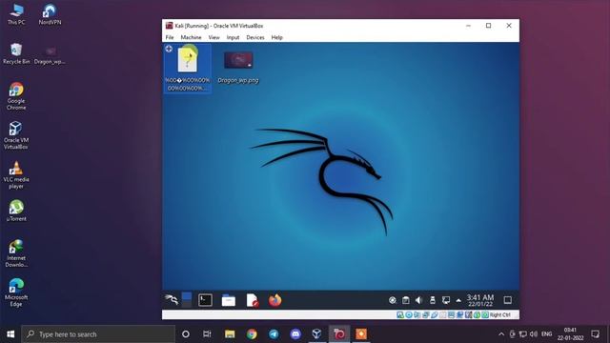Image resolution: width=610 pixels, height=343 pixels.
Task: Open Microsoft Edge desktop shortcut
Action: 16,293
